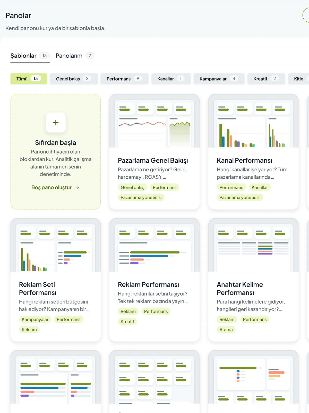Filter templates by Kanallar

[171, 79]
